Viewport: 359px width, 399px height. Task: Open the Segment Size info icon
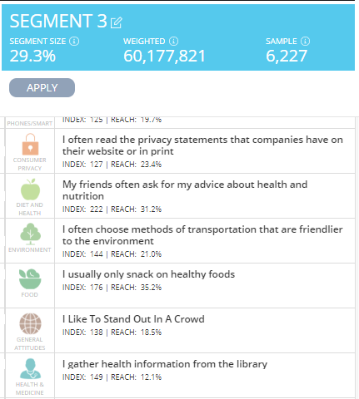point(74,42)
